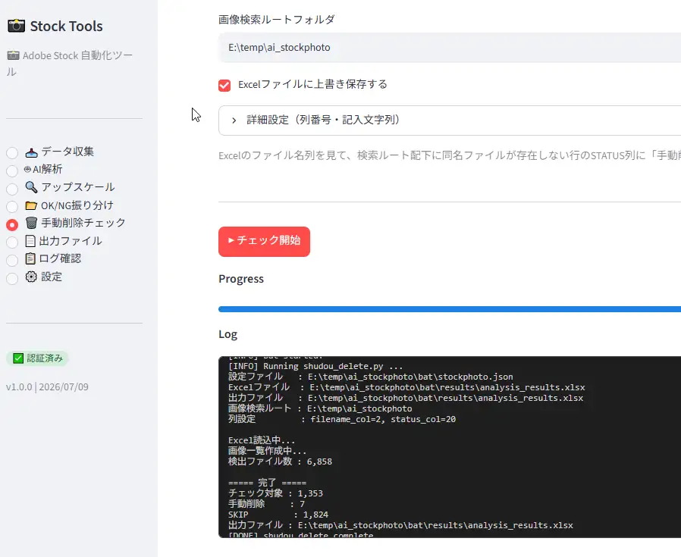This screenshot has width=681, height=557.
Task: Click log line 列設定 filename_col=2
Action: coord(342,419)
